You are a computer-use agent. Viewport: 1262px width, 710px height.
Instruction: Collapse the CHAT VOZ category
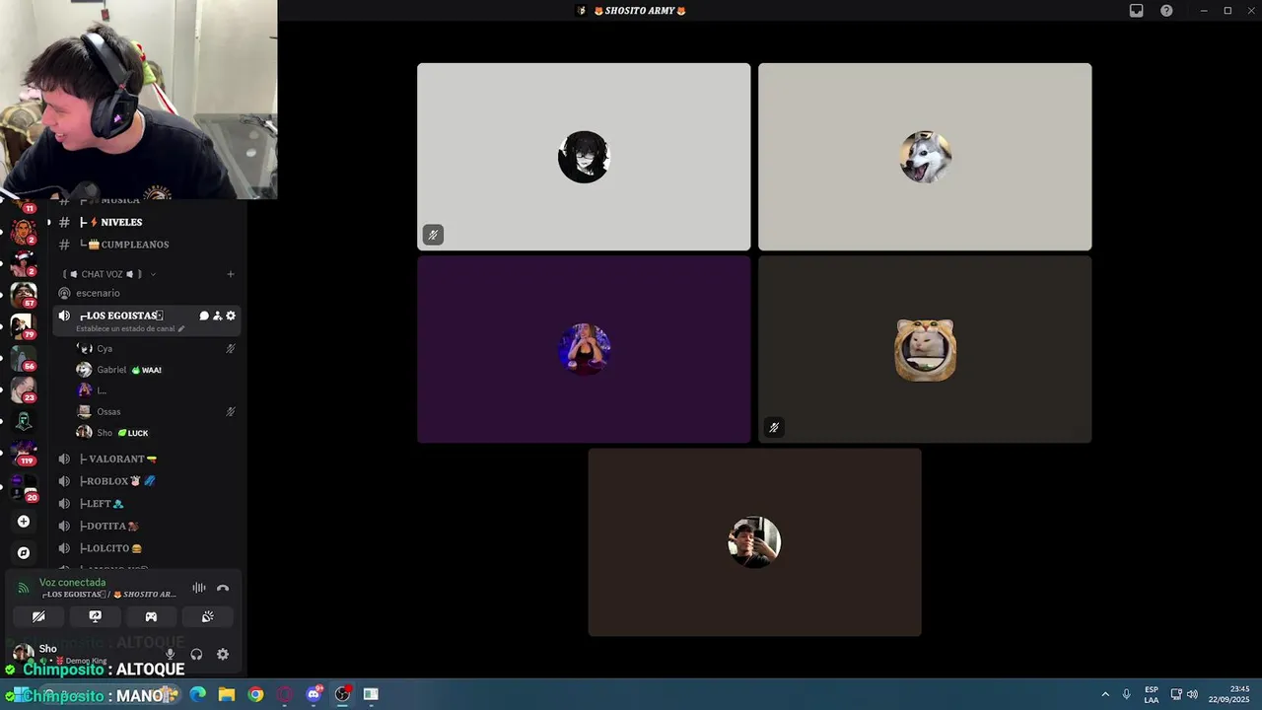[108, 274]
